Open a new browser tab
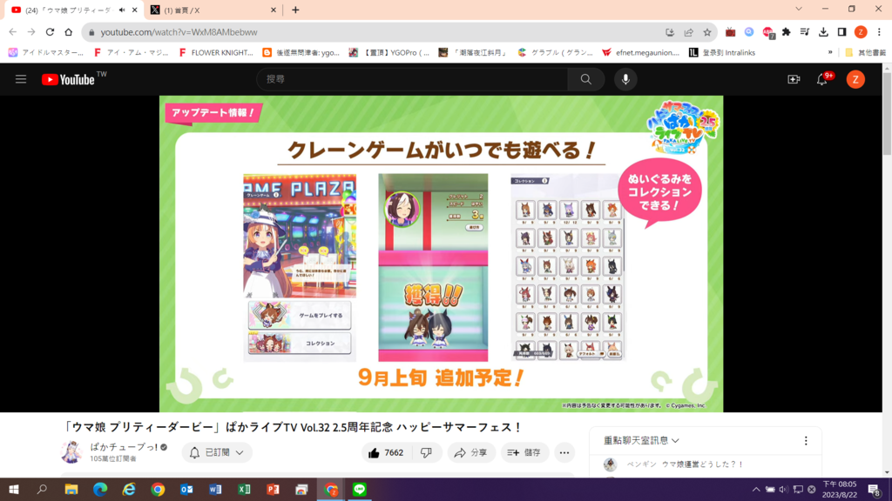 [x=295, y=10]
